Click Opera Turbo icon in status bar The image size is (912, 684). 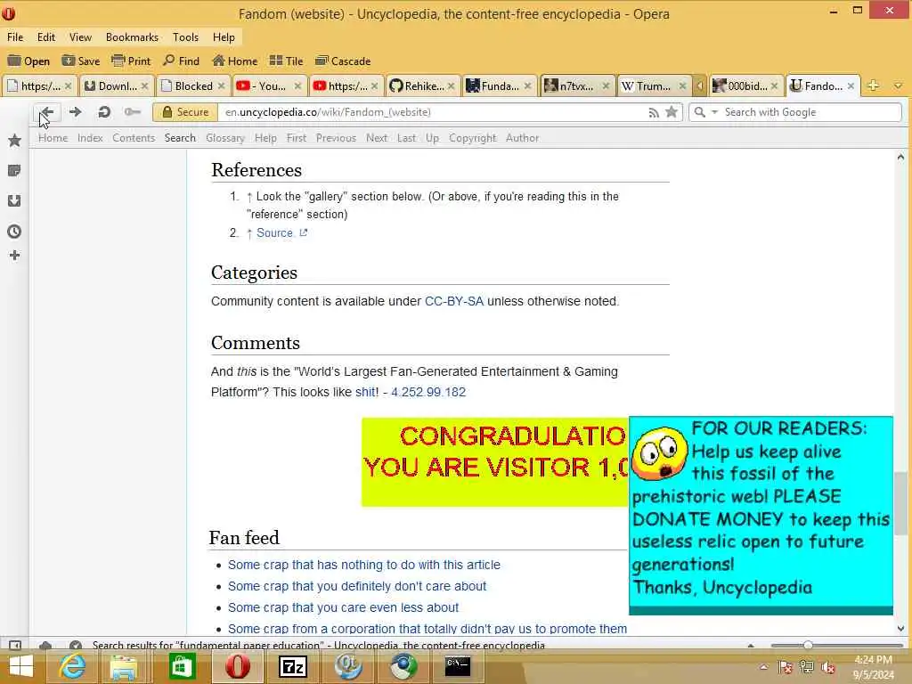[x=76, y=645]
